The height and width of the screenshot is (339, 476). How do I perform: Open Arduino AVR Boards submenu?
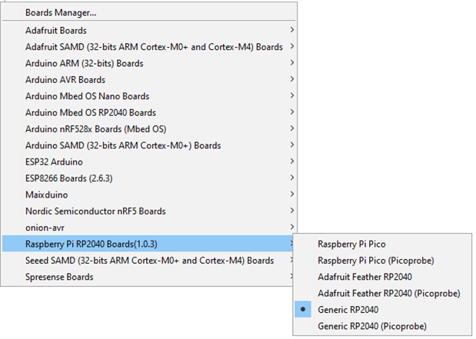(149, 79)
